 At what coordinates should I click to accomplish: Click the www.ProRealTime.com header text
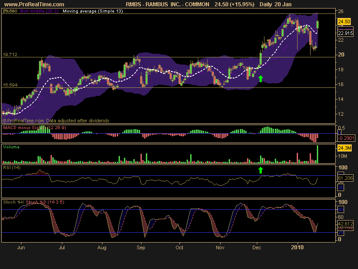point(34,4)
